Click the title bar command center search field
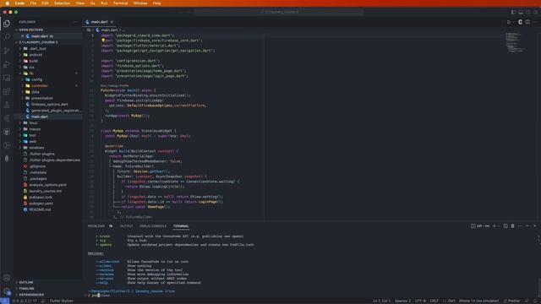 pyautogui.click(x=279, y=12)
